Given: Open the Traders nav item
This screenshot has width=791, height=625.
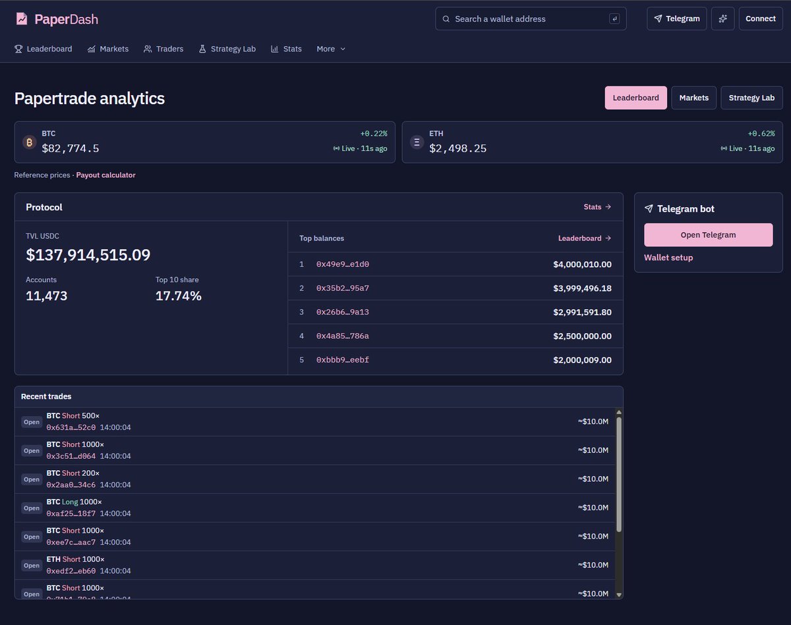Looking at the screenshot, I should [x=163, y=49].
